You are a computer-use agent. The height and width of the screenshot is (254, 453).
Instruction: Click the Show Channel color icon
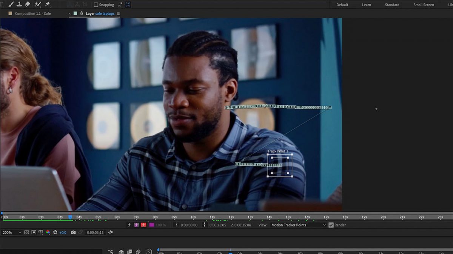tap(48, 232)
